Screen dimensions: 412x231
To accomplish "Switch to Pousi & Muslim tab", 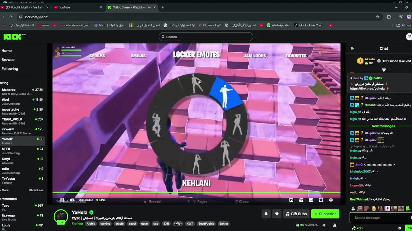I will tap(25, 7).
